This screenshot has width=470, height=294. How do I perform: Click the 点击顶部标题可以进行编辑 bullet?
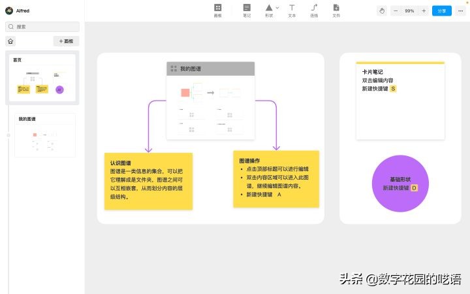click(277, 169)
